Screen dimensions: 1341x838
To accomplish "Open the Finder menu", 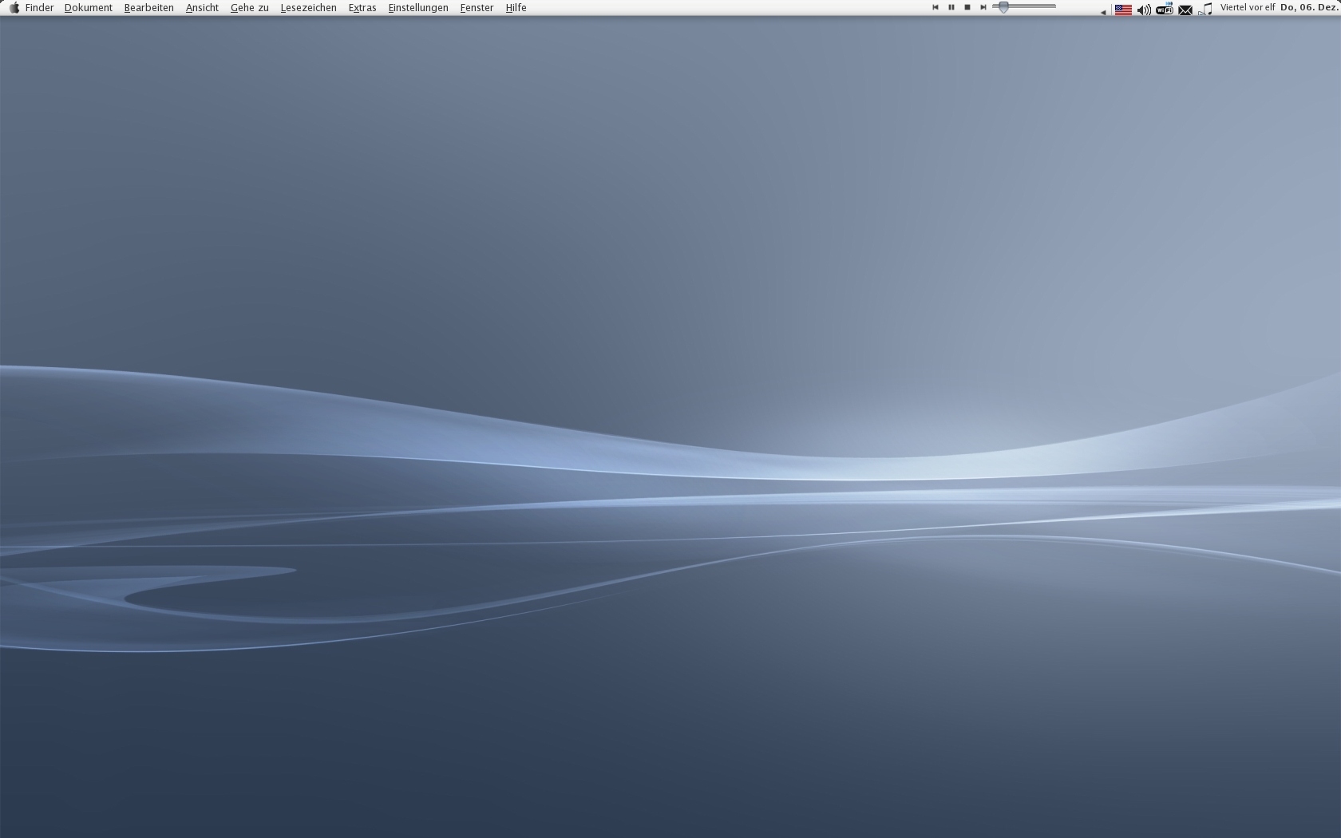I will tap(39, 7).
